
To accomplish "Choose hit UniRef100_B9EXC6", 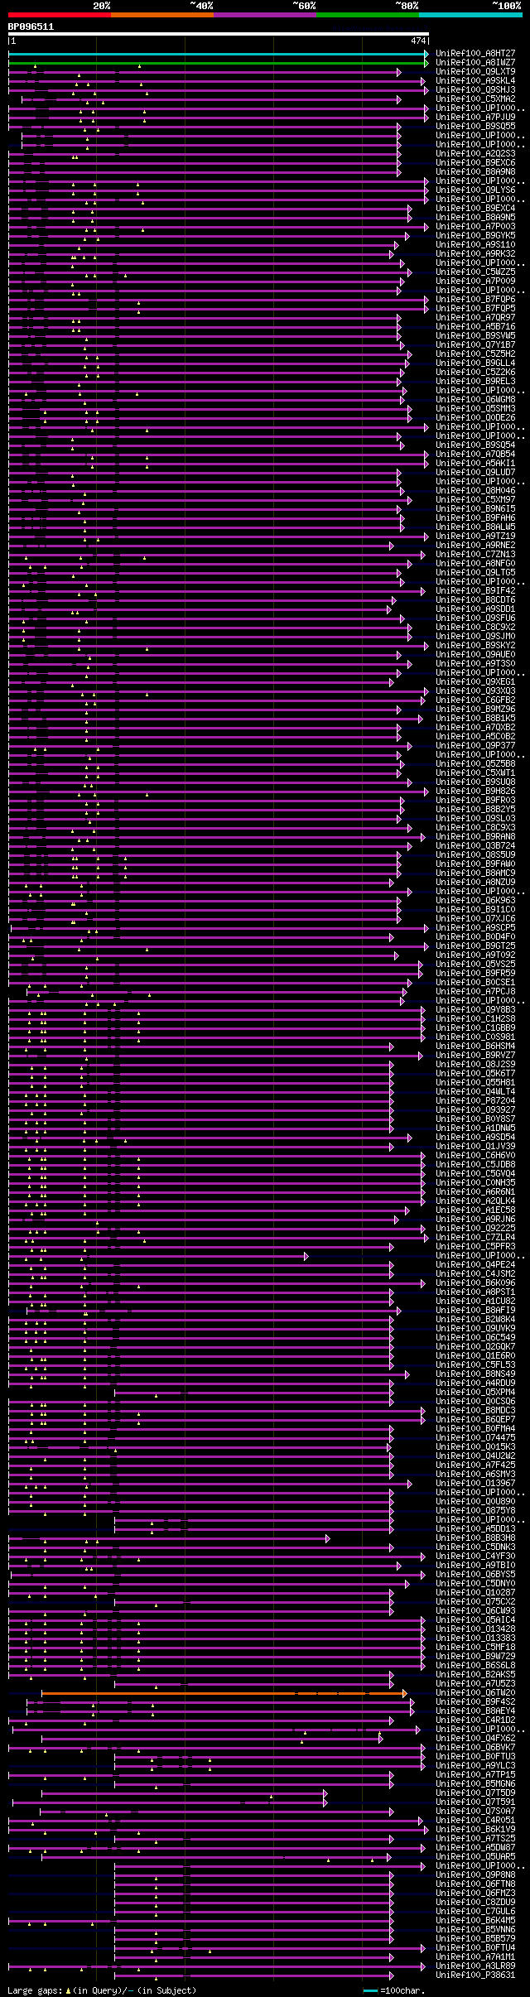I will [x=475, y=163].
